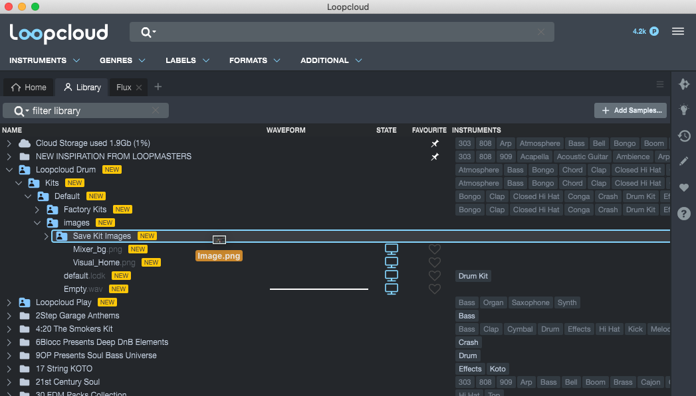Clear the filter library field
This screenshot has height=396, width=696.
(x=156, y=110)
